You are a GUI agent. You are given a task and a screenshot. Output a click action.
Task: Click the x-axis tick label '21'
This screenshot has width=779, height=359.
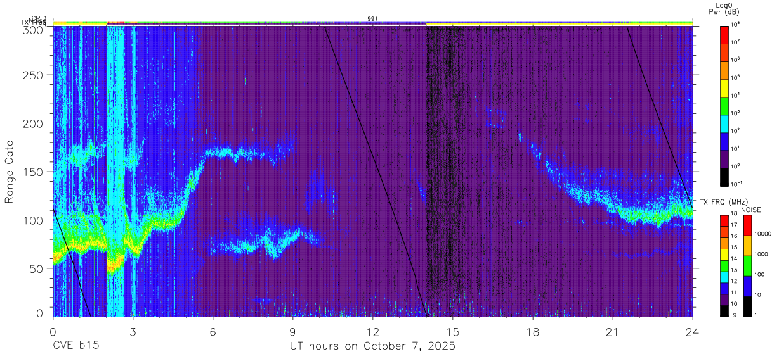pos(613,331)
